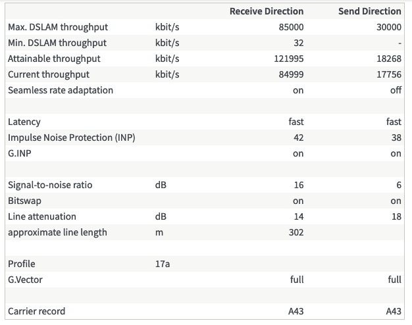Select the Max. DSLAM throughput row label
412x325 pixels.
pyautogui.click(x=58, y=27)
